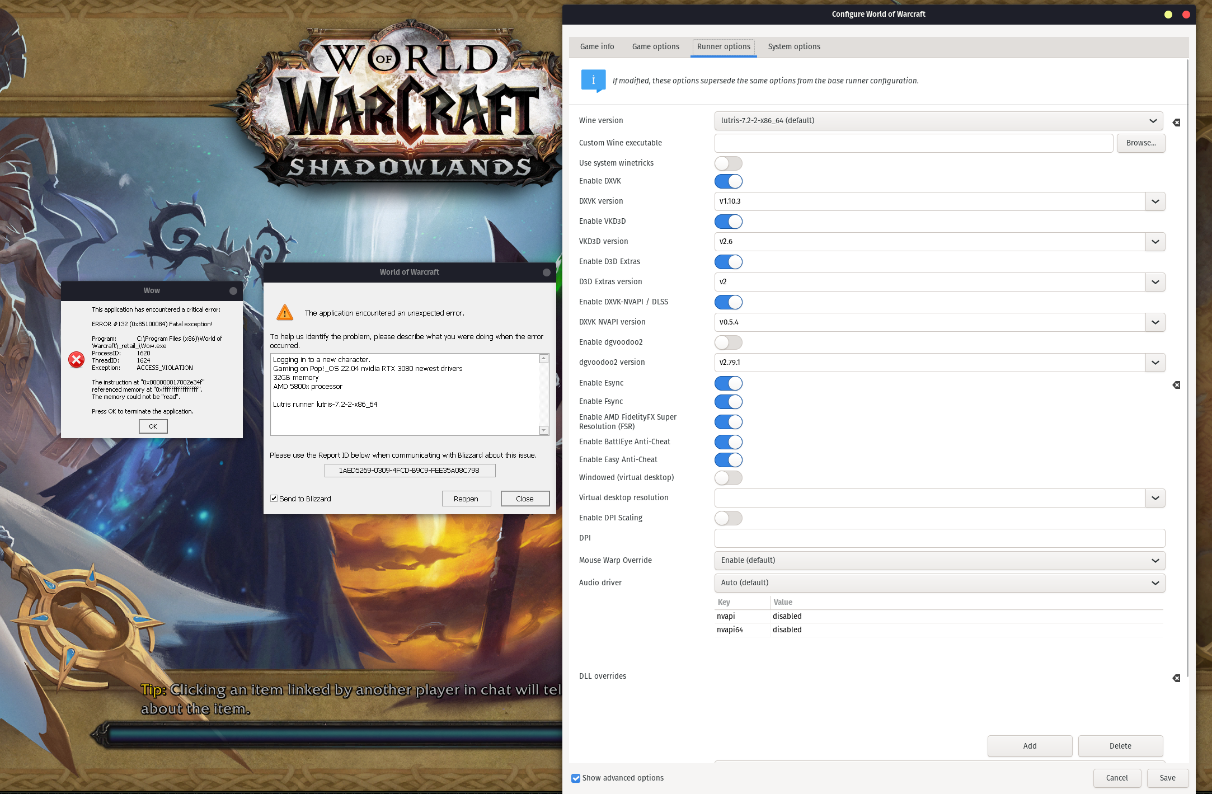The image size is (1212, 794).
Task: Uncheck Show advanced options
Action: click(x=576, y=778)
